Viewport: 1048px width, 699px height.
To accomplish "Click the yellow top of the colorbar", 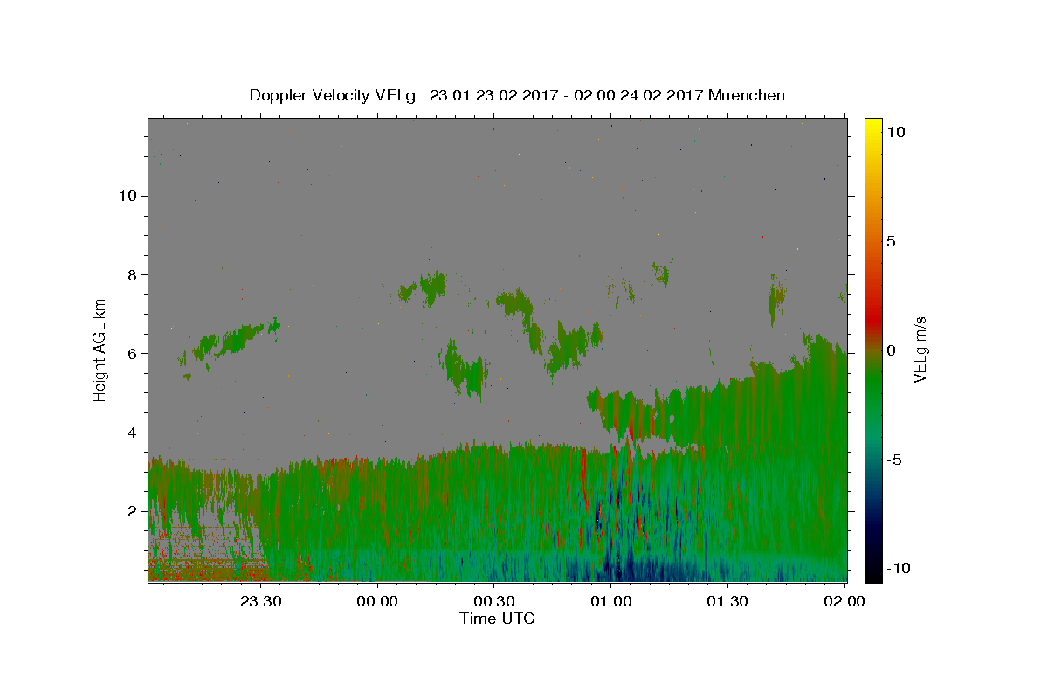I will (873, 124).
